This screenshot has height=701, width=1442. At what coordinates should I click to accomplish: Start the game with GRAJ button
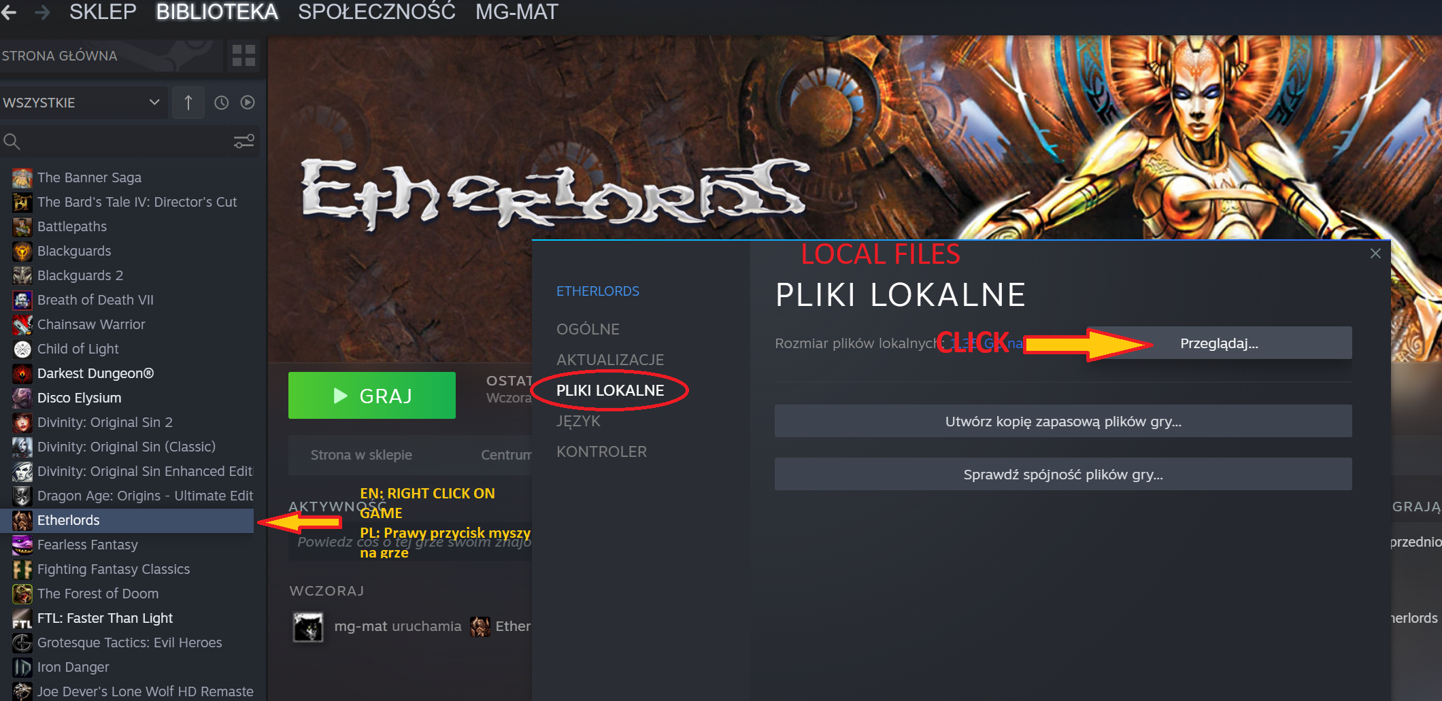(372, 396)
